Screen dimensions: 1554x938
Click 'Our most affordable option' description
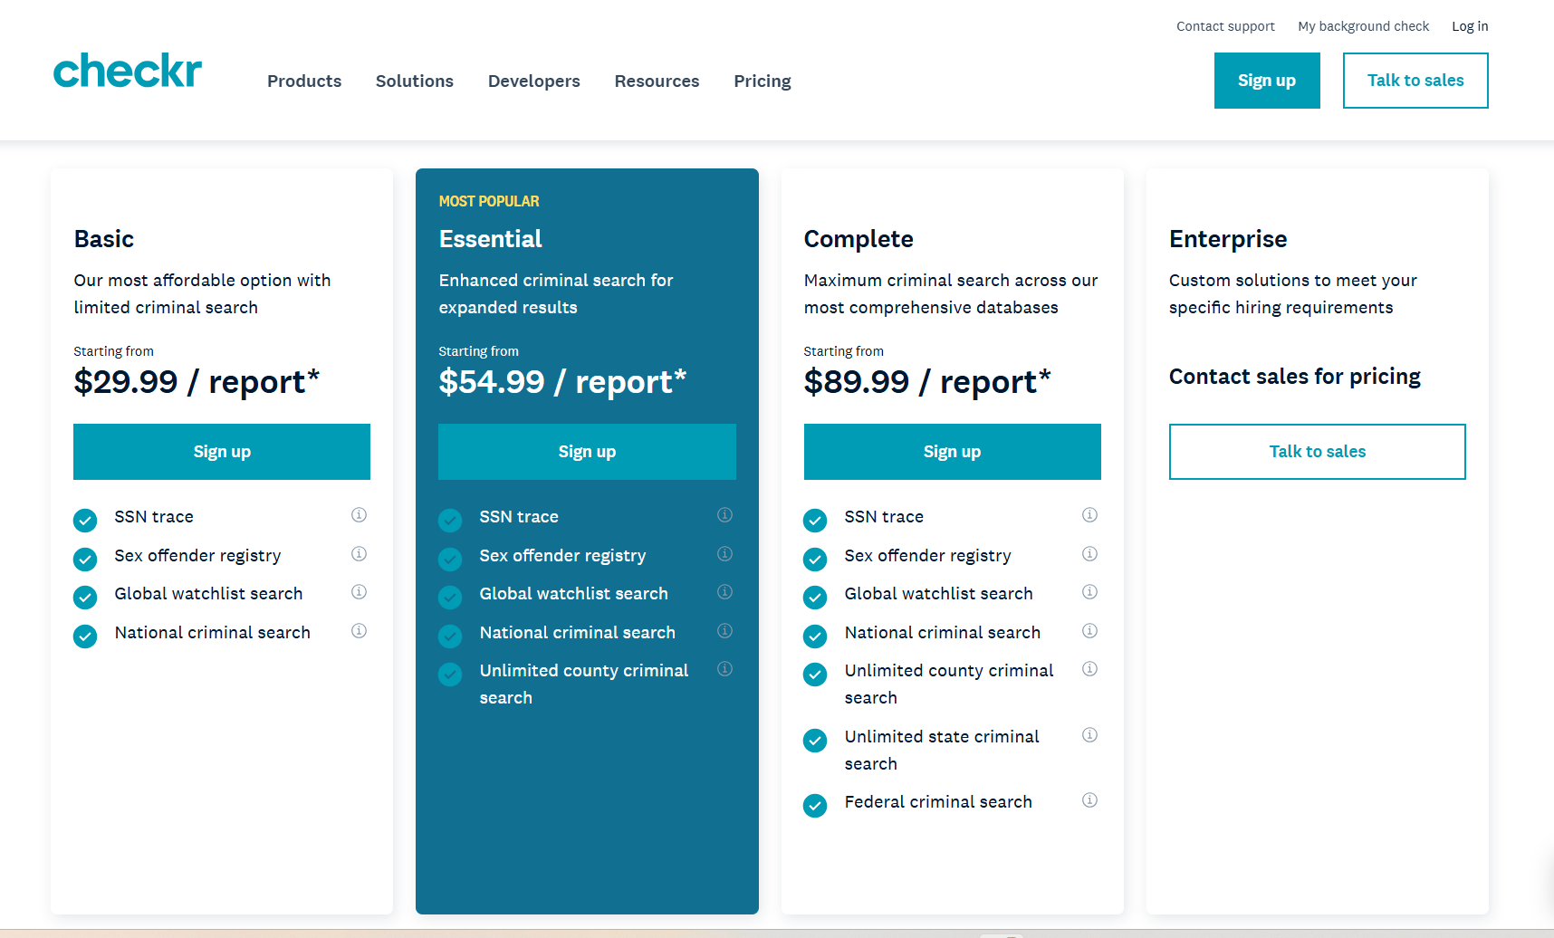click(x=203, y=294)
